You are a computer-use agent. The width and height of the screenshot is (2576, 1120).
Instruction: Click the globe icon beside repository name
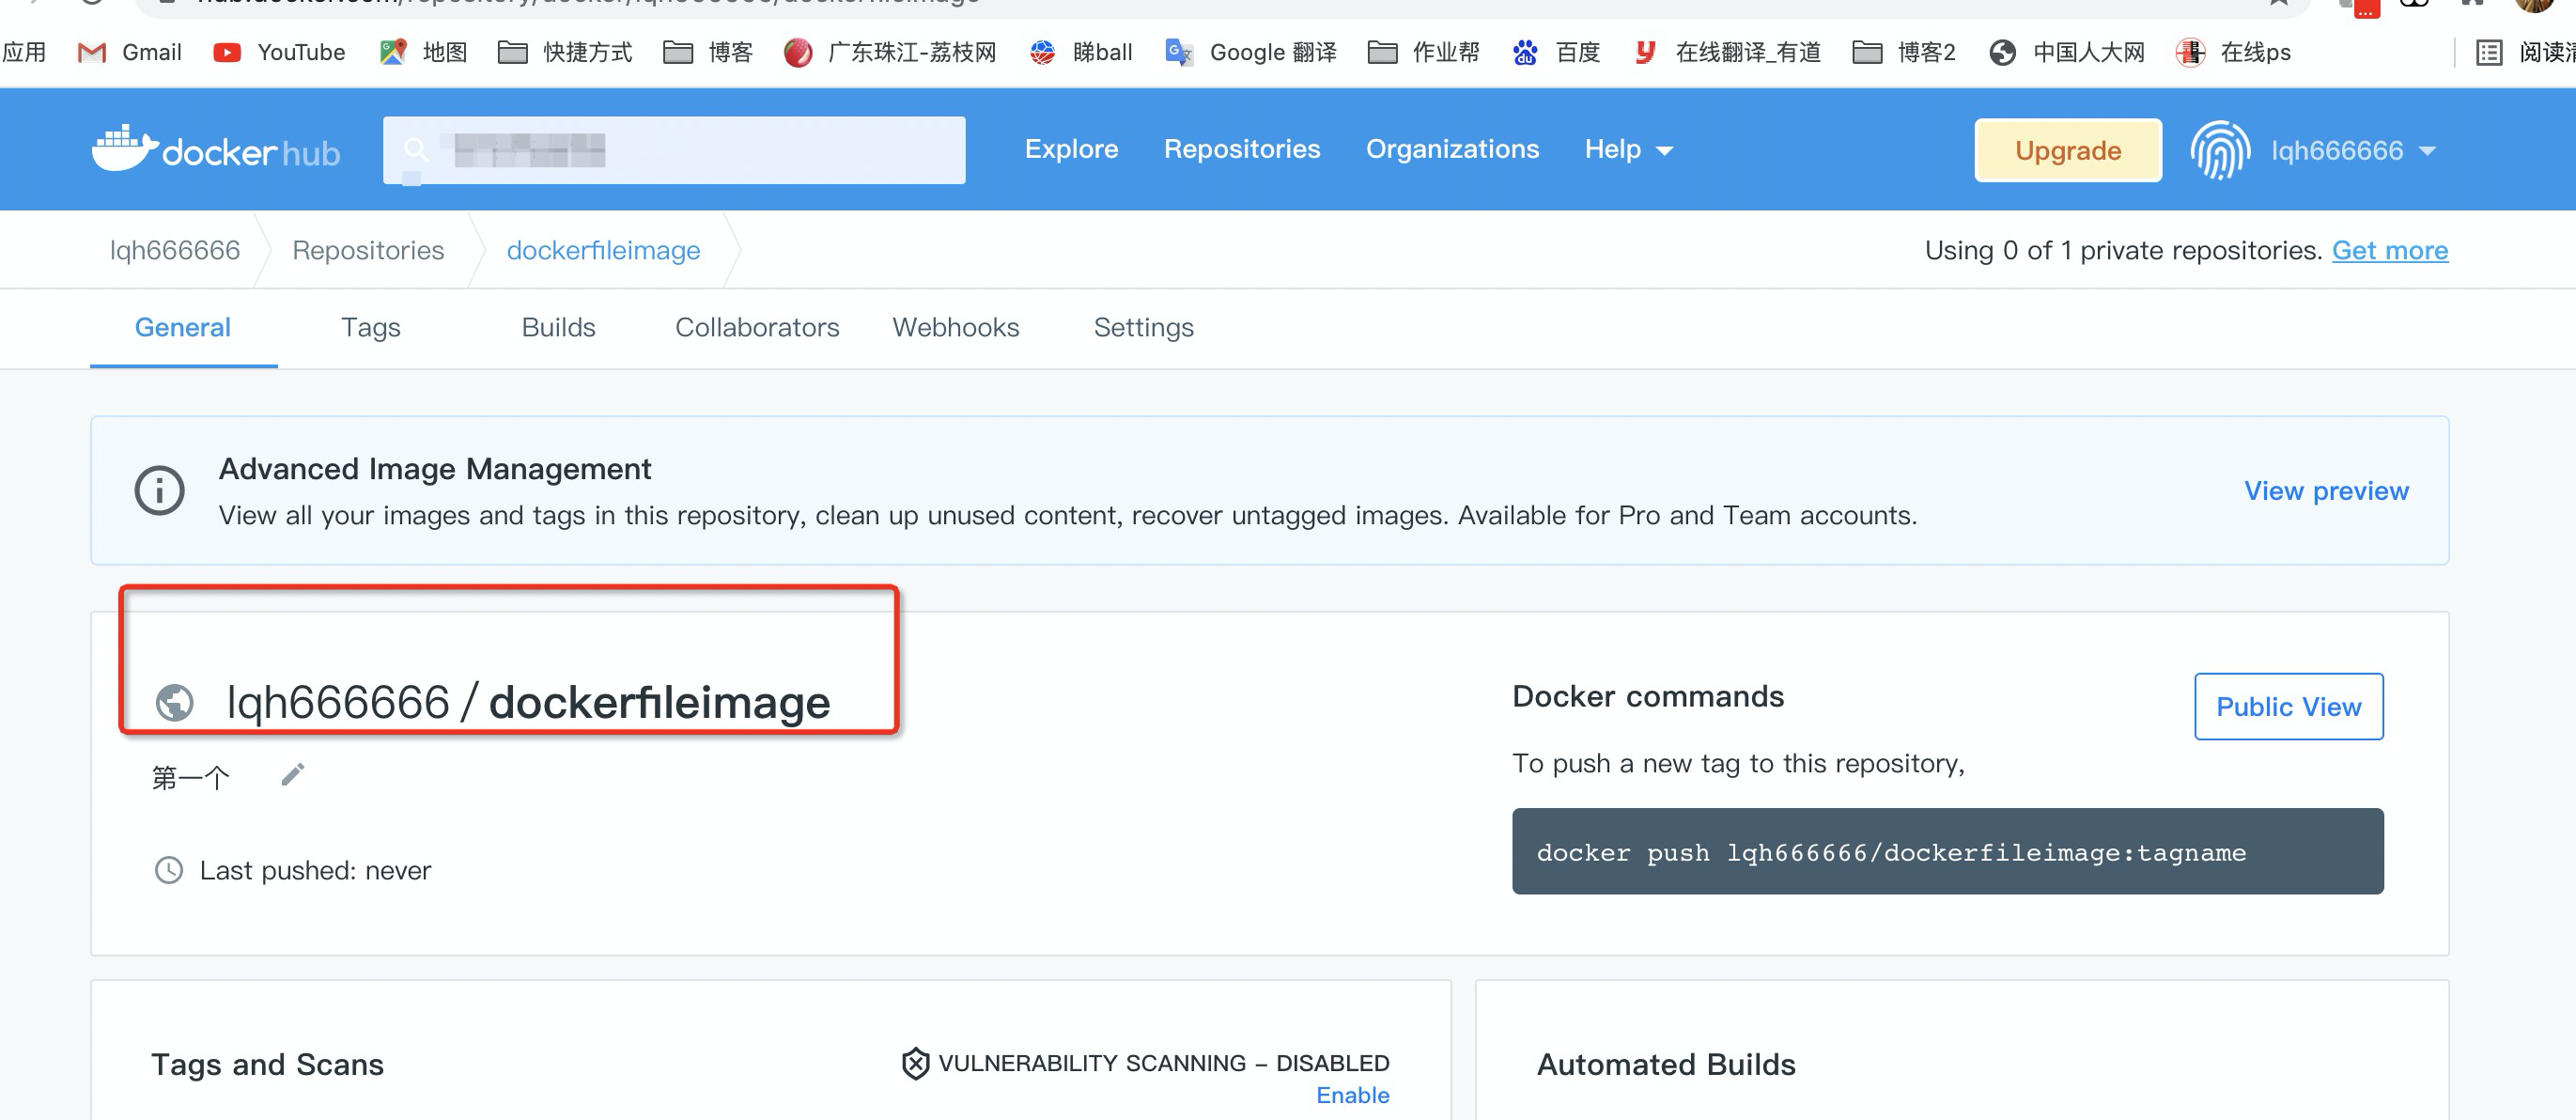click(x=175, y=702)
